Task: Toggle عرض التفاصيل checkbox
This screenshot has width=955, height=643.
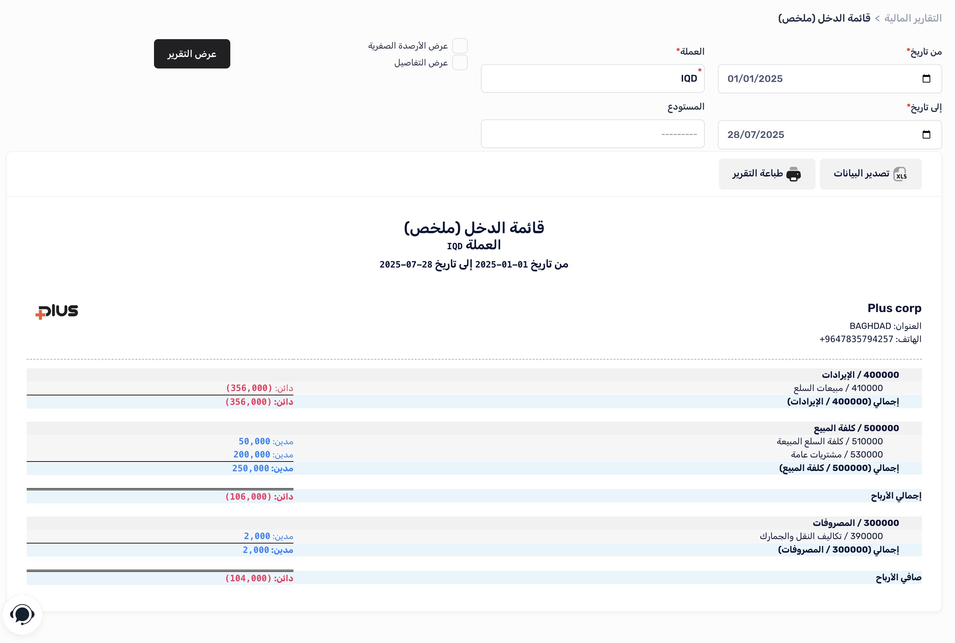Action: click(460, 63)
